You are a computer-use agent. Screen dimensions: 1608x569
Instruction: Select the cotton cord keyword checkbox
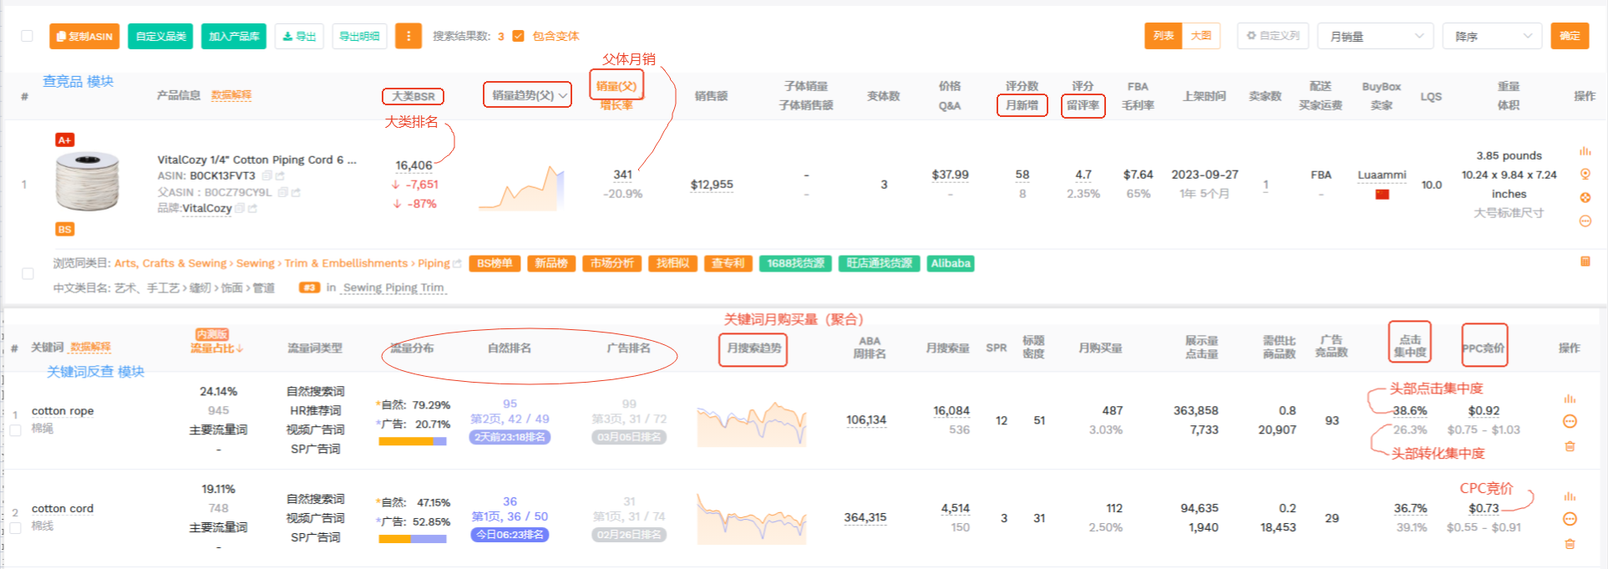coord(15,528)
